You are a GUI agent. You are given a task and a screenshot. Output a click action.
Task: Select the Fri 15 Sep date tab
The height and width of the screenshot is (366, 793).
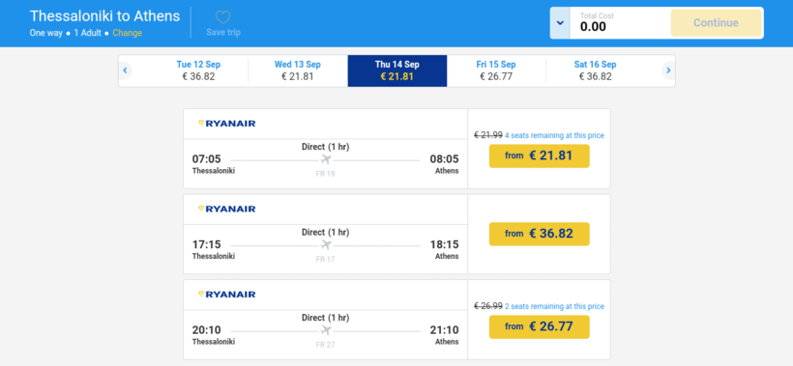496,70
